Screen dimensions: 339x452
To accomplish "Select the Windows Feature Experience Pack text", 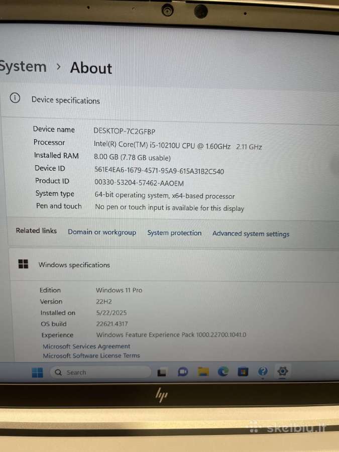I will coord(171,334).
